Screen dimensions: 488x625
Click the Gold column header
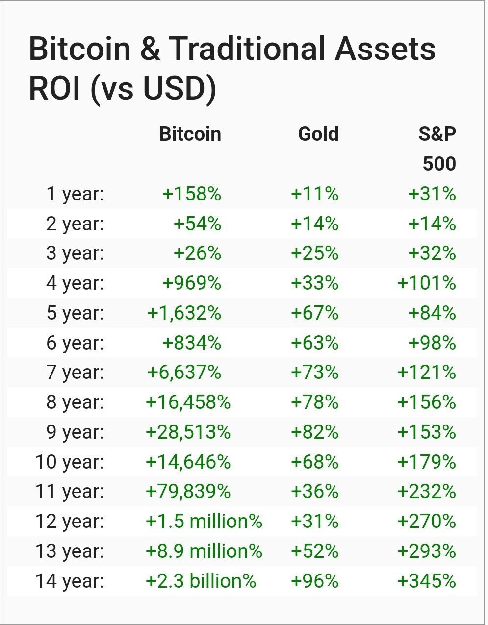pos(318,134)
